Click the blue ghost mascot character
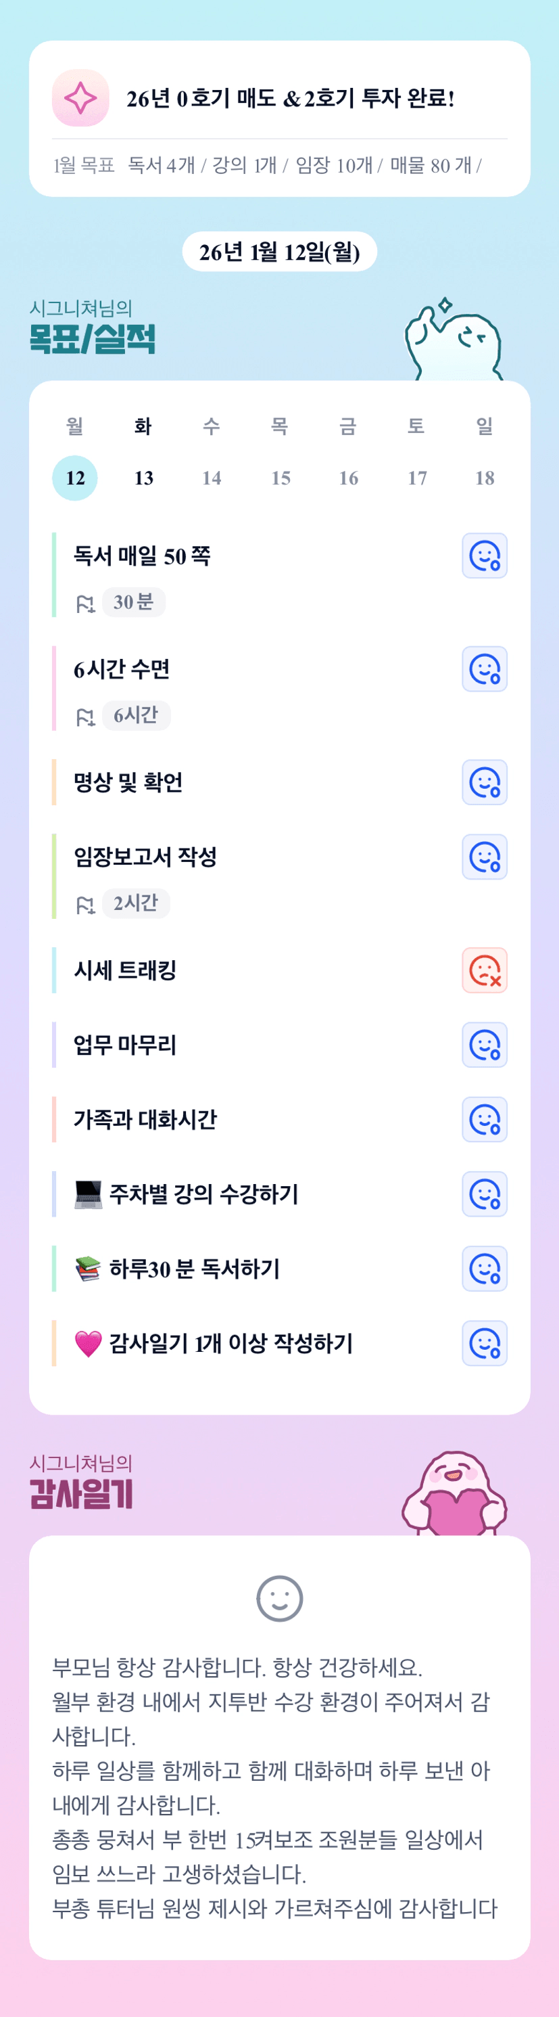The image size is (559, 2017). (x=454, y=342)
